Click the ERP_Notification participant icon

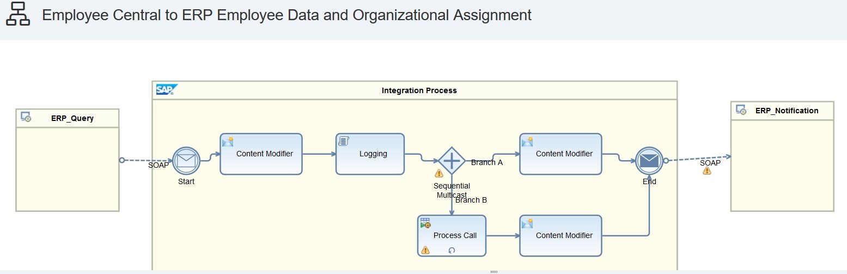tap(741, 110)
